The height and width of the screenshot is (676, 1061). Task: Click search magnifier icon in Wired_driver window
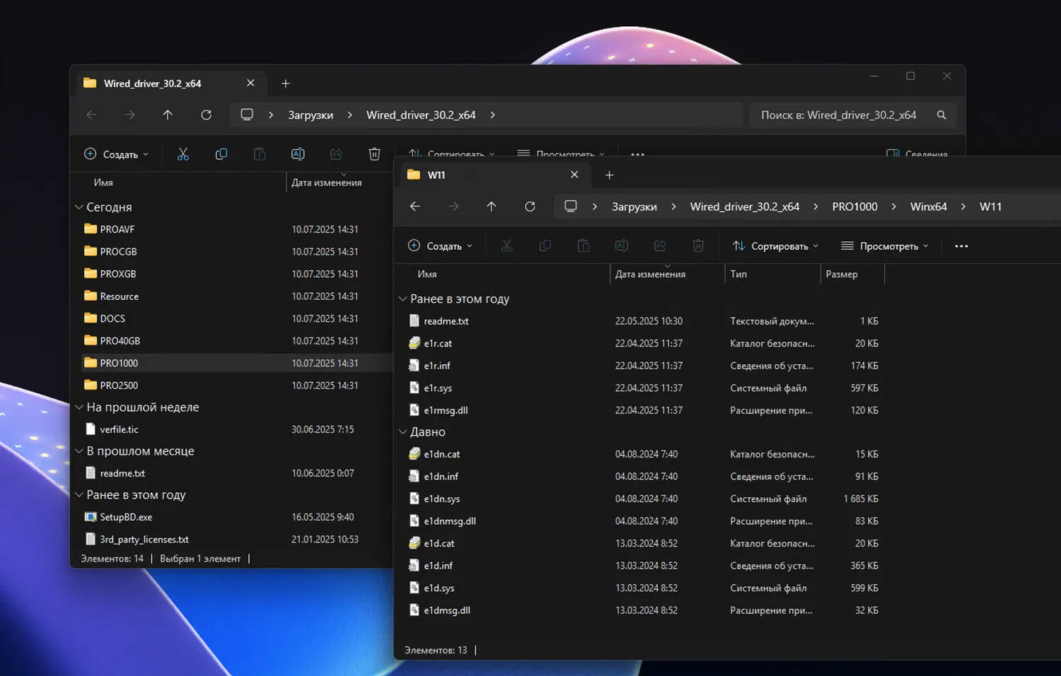(x=941, y=115)
